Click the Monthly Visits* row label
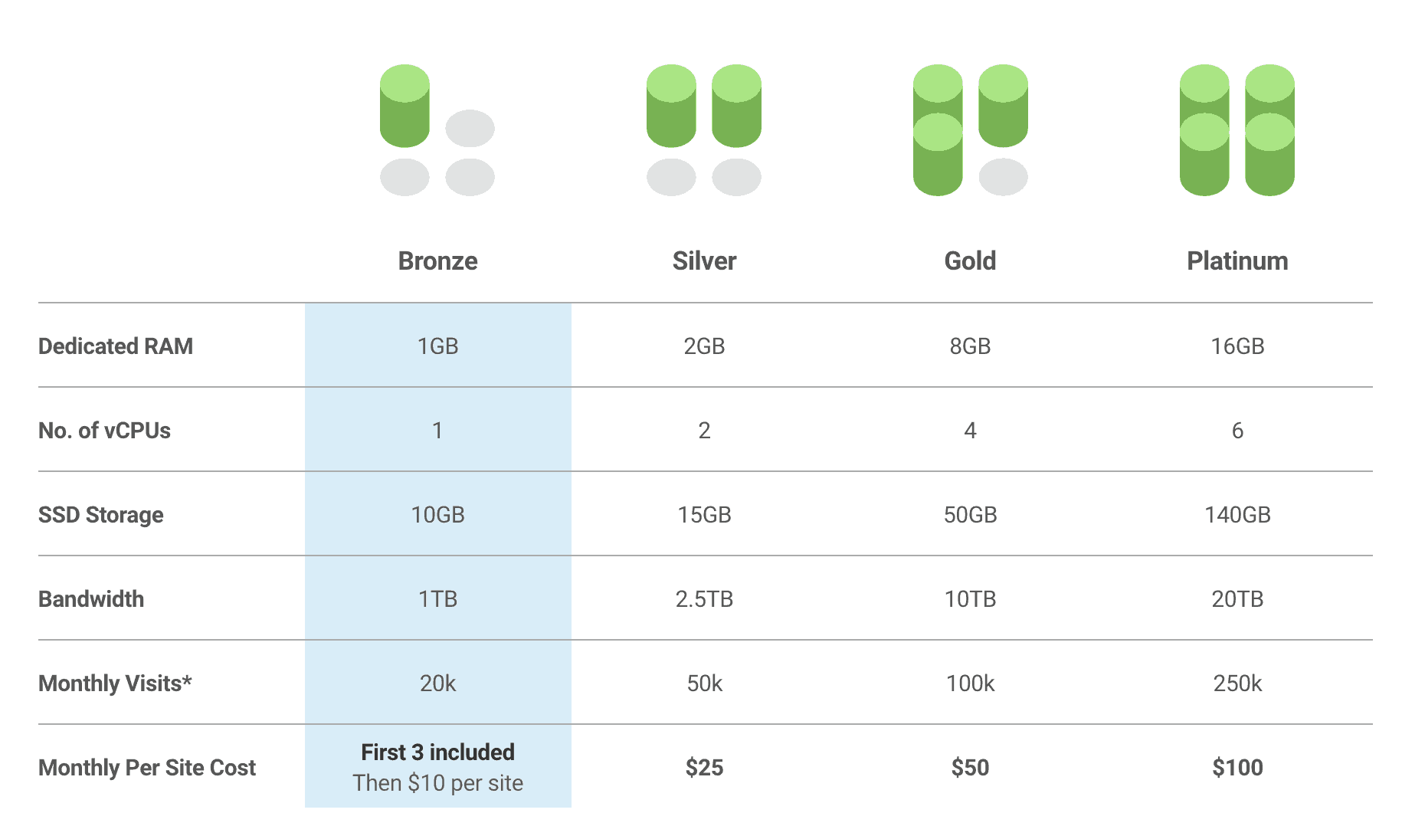This screenshot has height=826, width=1402. (x=115, y=683)
